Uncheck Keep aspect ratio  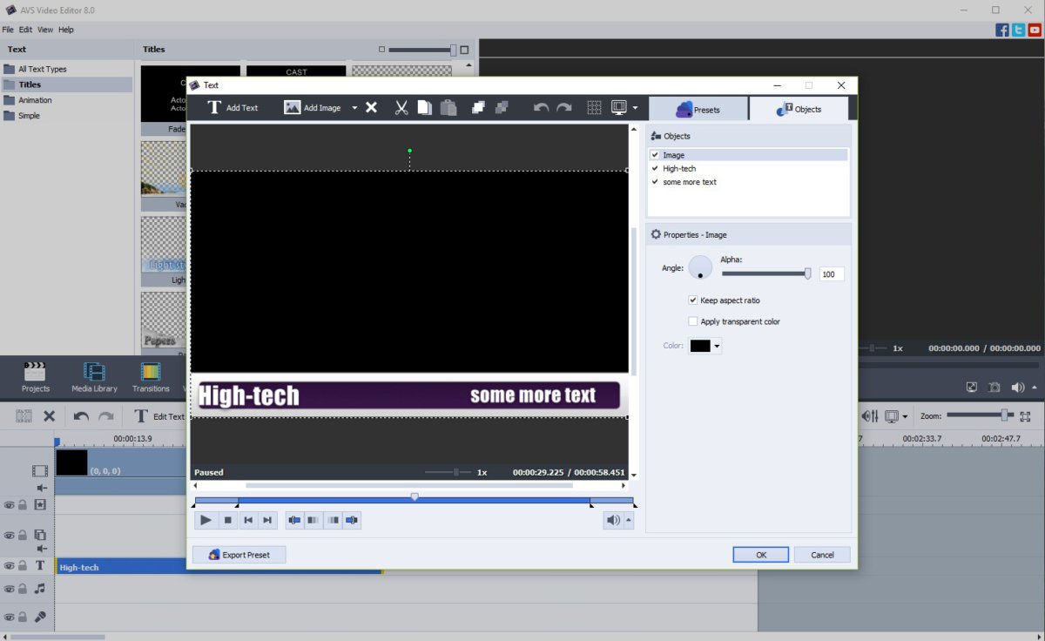pos(693,300)
